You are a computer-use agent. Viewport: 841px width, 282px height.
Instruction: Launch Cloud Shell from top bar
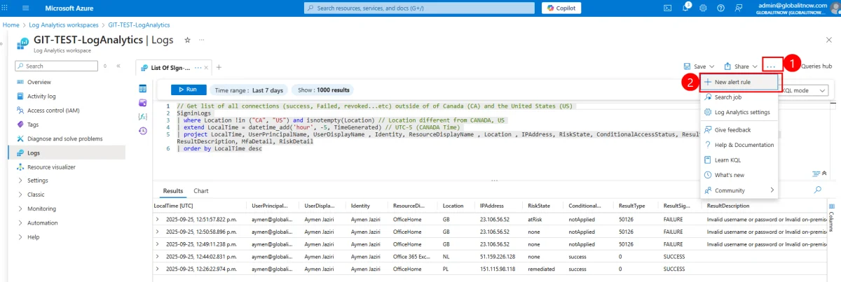click(x=668, y=8)
